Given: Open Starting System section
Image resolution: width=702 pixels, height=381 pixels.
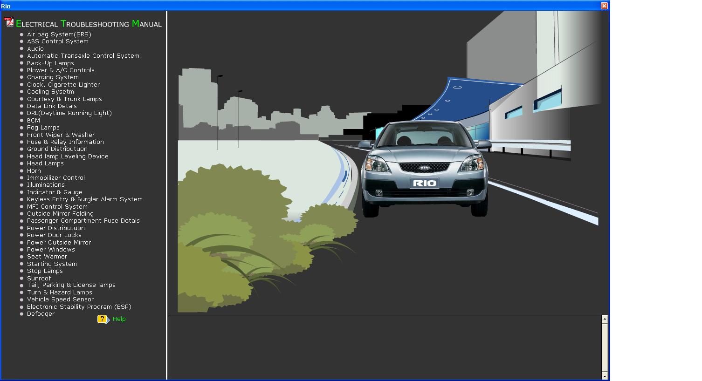Looking at the screenshot, I should tap(52, 264).
